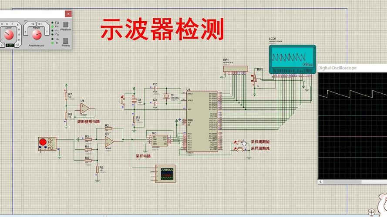Select the signal generator component in schematic

[47, 144]
